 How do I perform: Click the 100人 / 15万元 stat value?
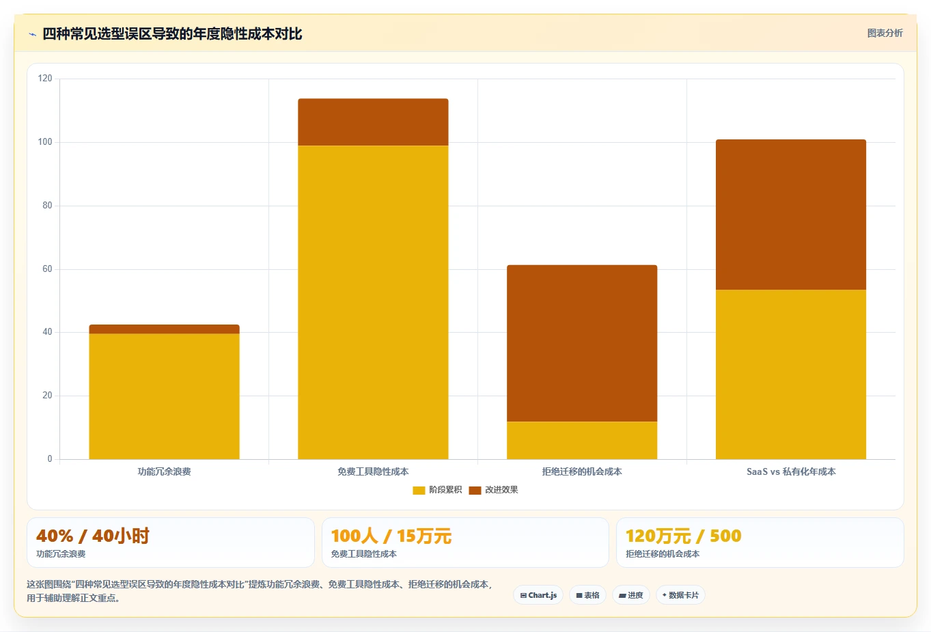(391, 536)
